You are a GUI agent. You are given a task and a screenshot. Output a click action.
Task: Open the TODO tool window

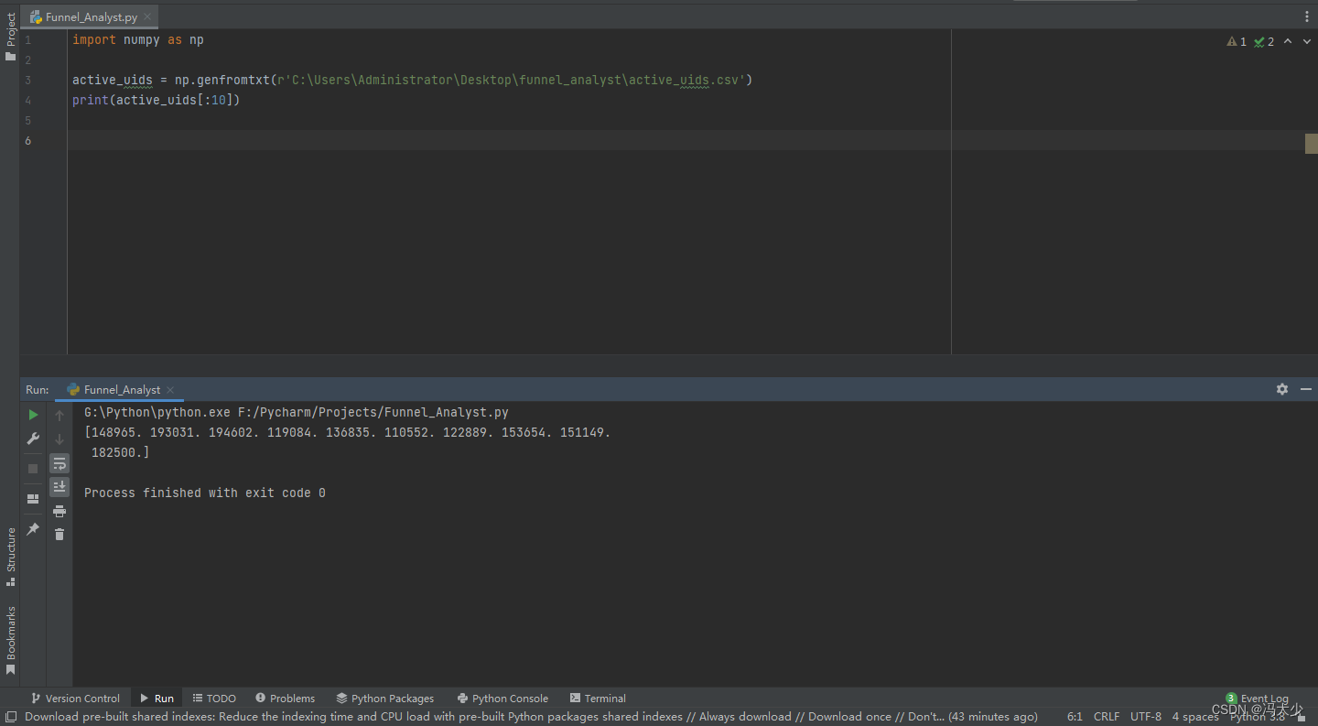coord(214,698)
